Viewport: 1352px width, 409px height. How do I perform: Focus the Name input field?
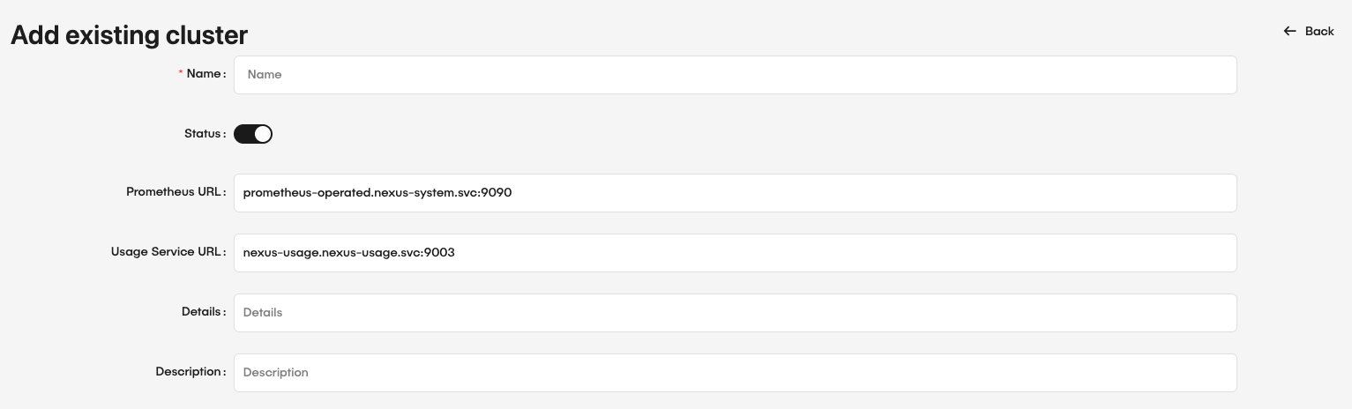tap(734, 75)
